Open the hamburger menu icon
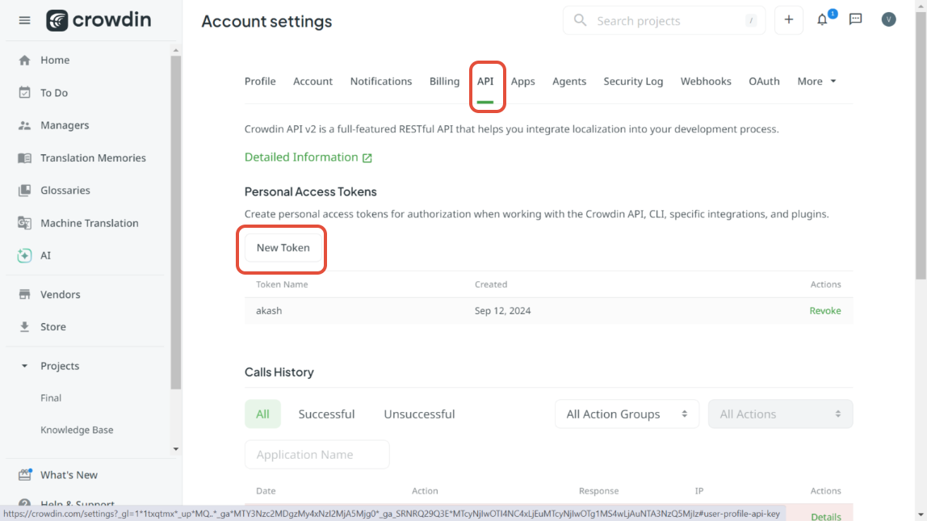The width and height of the screenshot is (927, 521). 24,21
